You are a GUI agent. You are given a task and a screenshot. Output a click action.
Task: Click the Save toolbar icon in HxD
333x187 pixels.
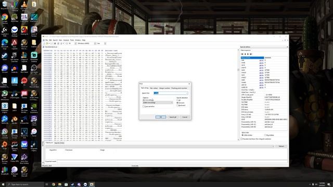tap(55, 44)
